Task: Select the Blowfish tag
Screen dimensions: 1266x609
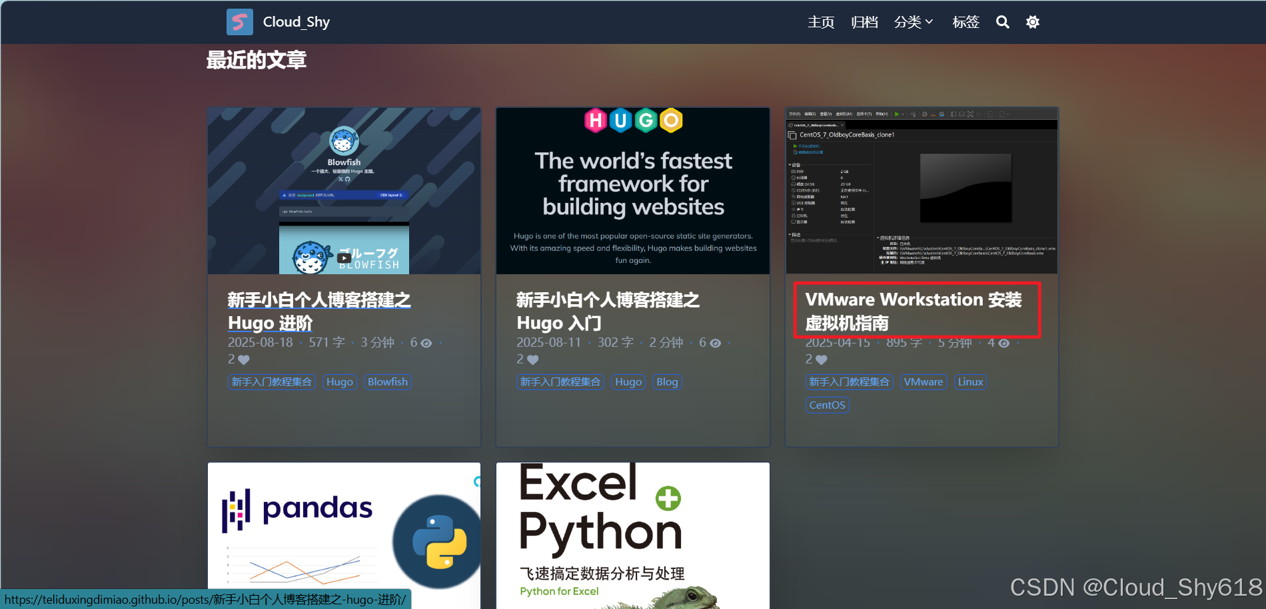Action: [388, 382]
